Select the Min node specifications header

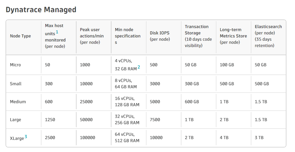tap(128, 36)
